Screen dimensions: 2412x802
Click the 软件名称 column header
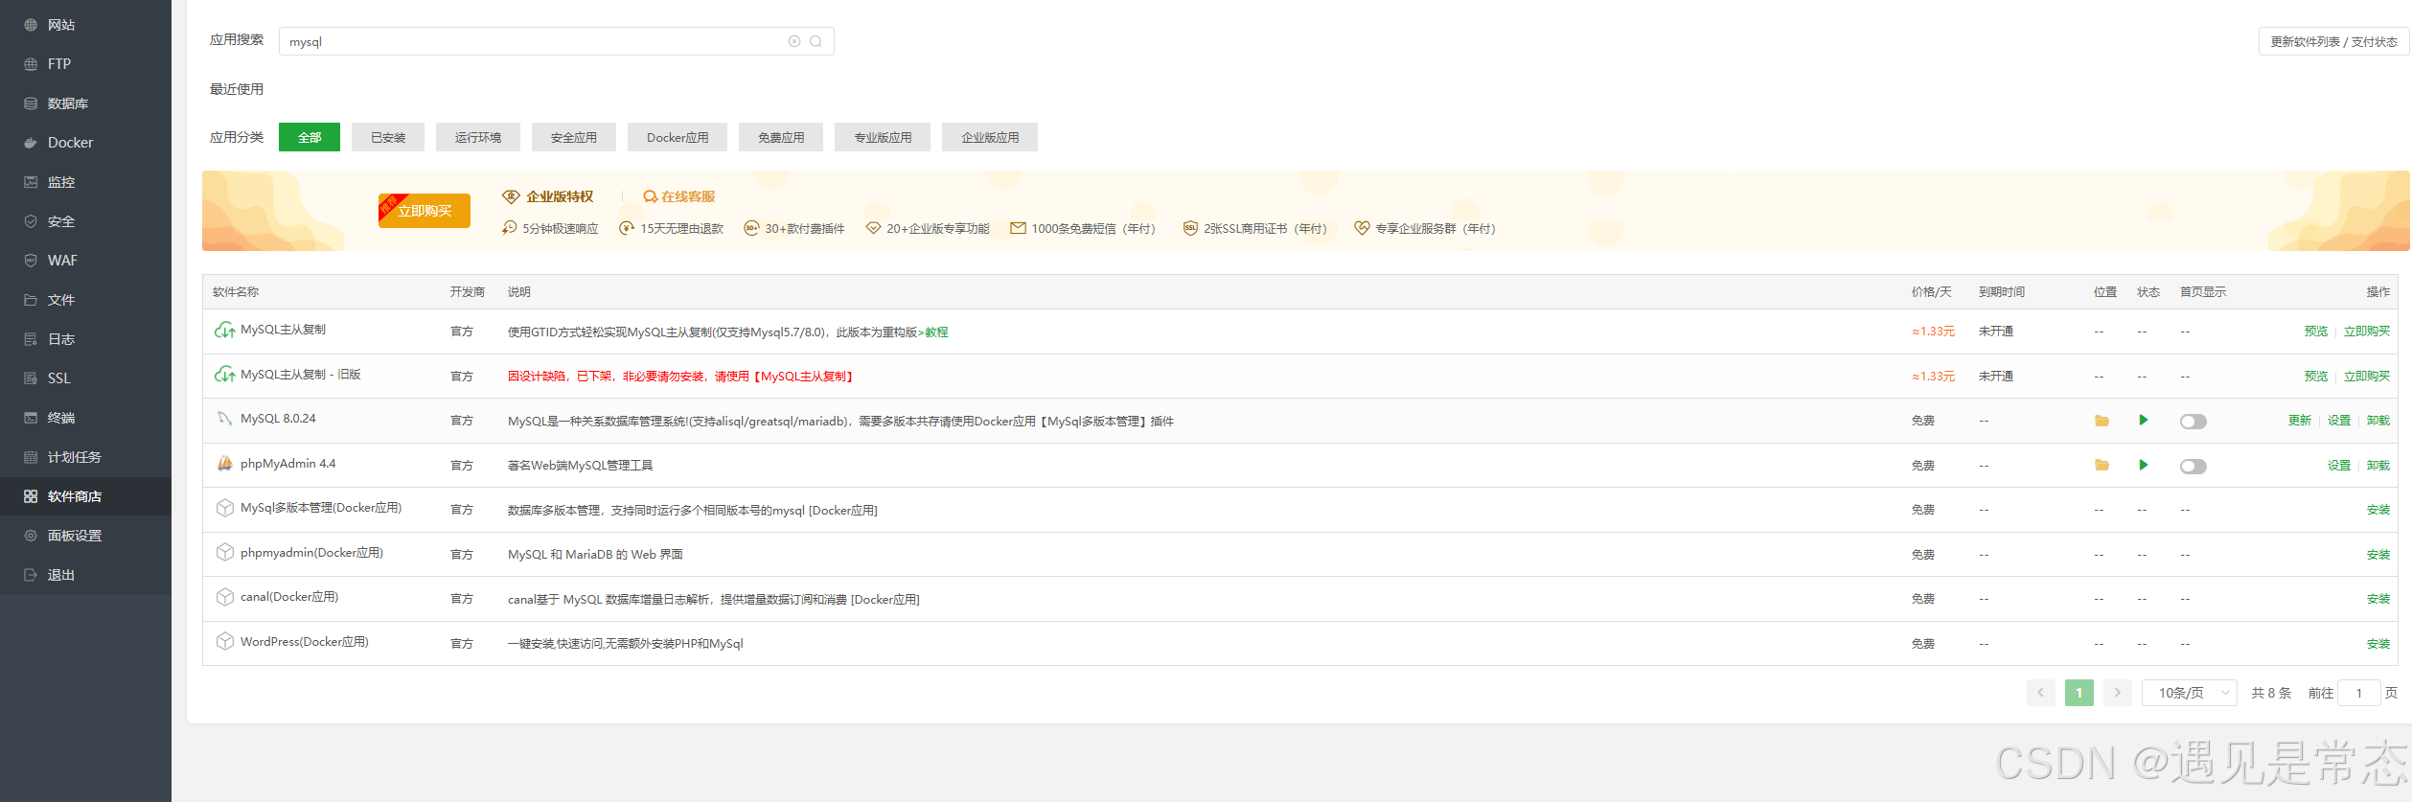[x=236, y=292]
